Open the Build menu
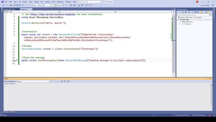216x122 pixels. point(31,2)
